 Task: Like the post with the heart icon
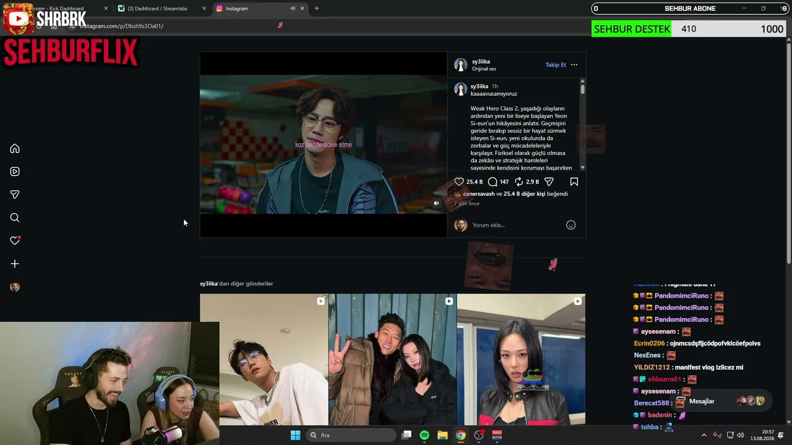click(459, 182)
